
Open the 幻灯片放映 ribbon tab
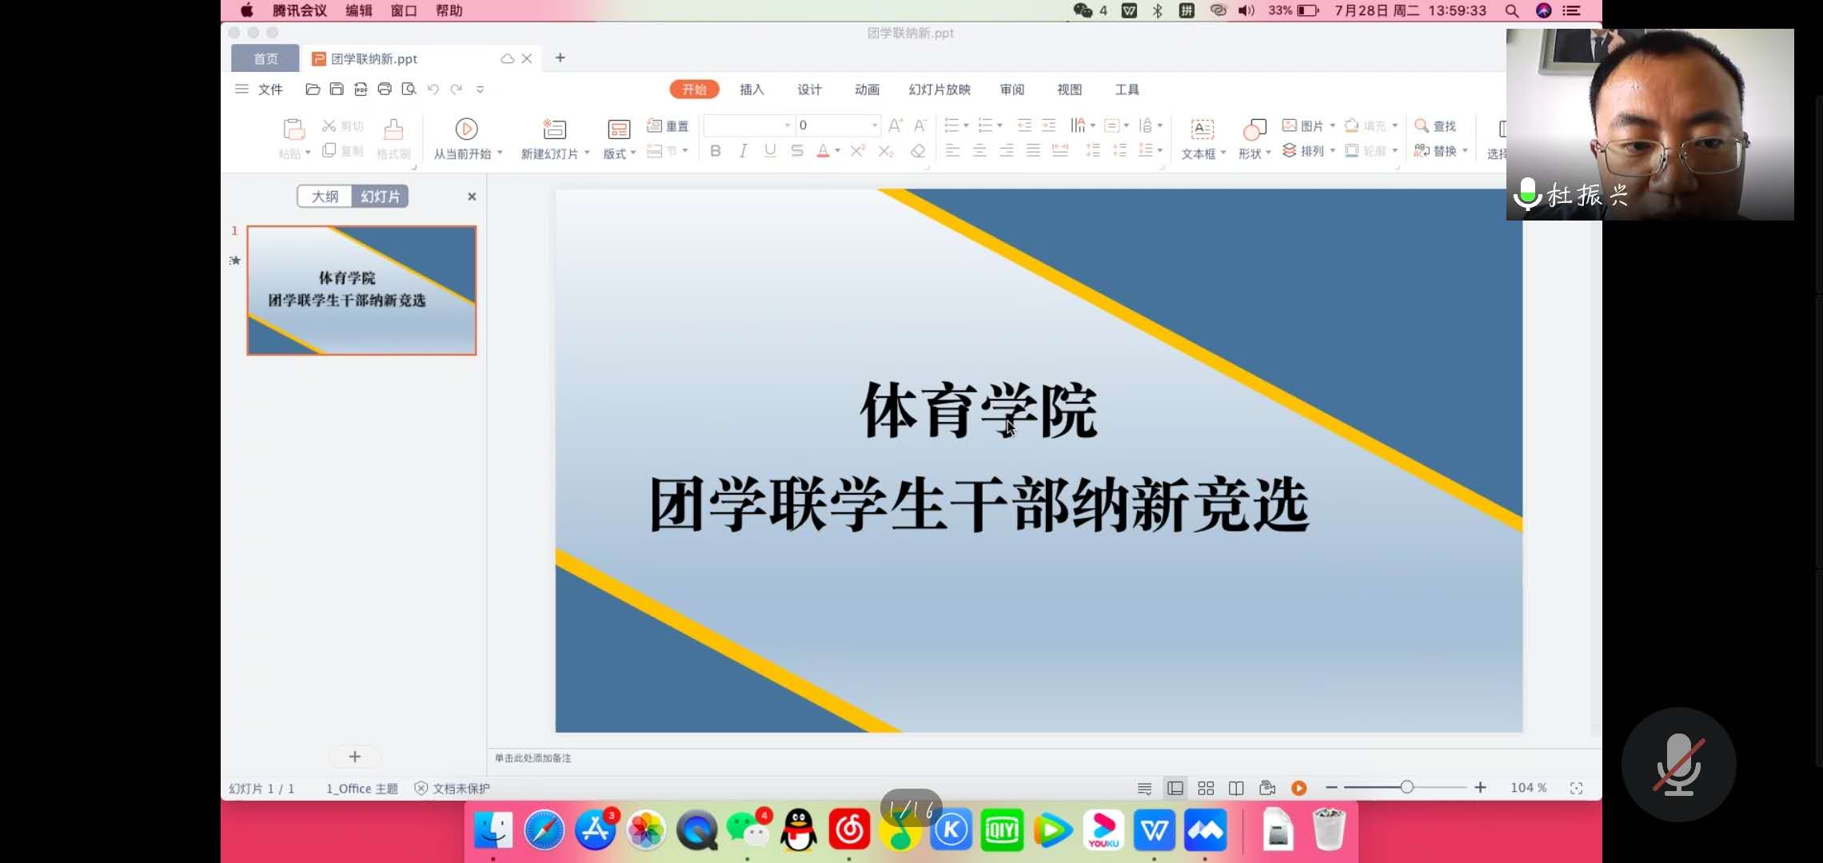(939, 89)
